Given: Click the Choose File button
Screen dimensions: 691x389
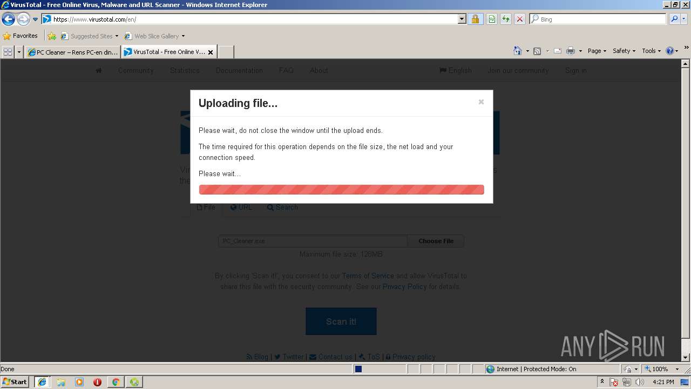Looking at the screenshot, I should (436, 241).
